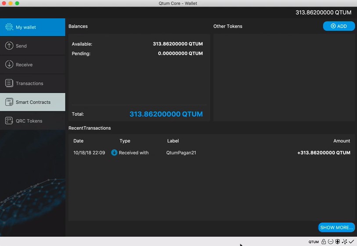357x246 pixels.
Task: Click the received-transaction blue arrow icon
Action: (114, 153)
